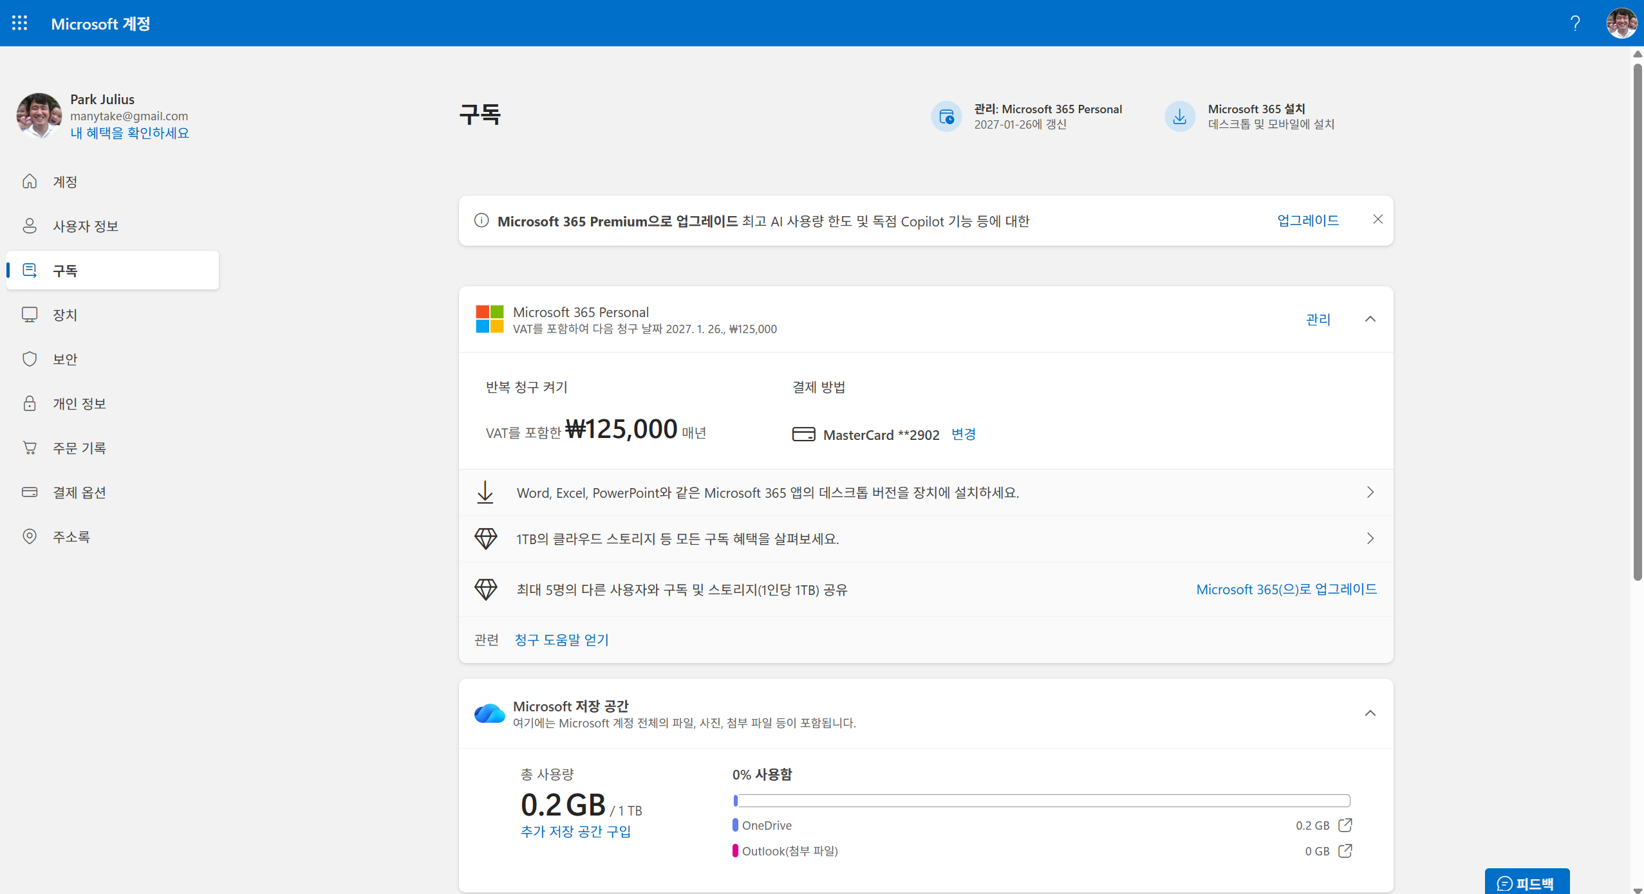Dismiss the Premium upgrade banner
The image size is (1644, 894).
point(1378,220)
